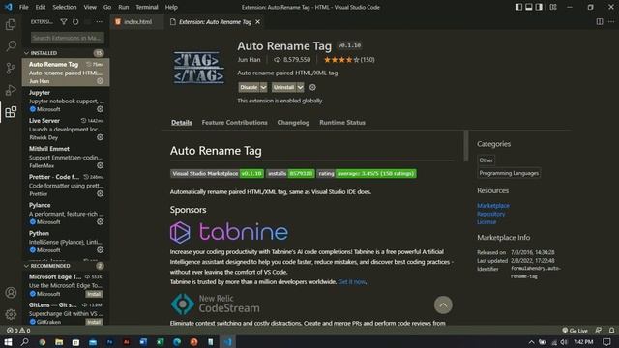Open manage gear for Live Server extension

pos(101,137)
